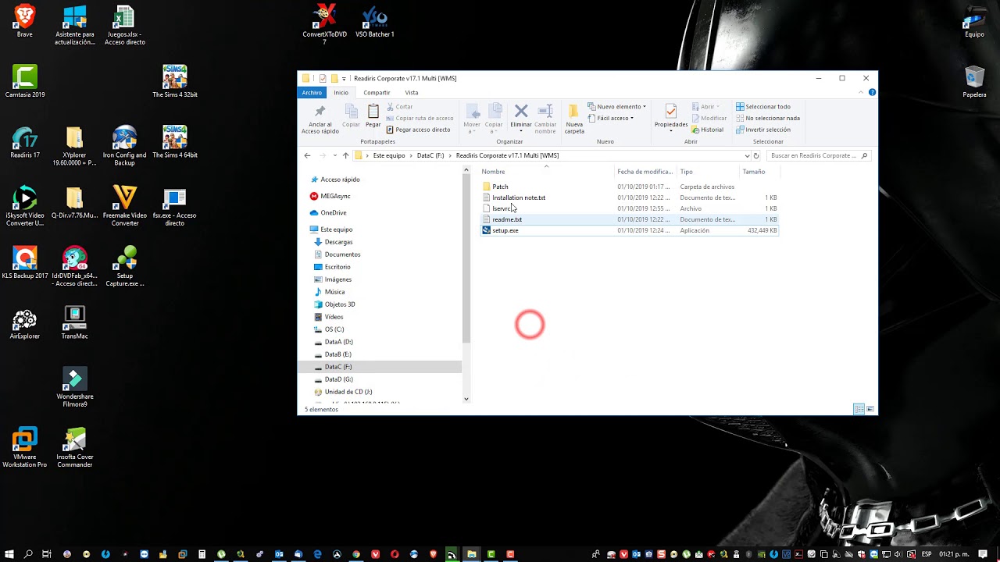Switch to details view layout icon

pyautogui.click(x=859, y=409)
